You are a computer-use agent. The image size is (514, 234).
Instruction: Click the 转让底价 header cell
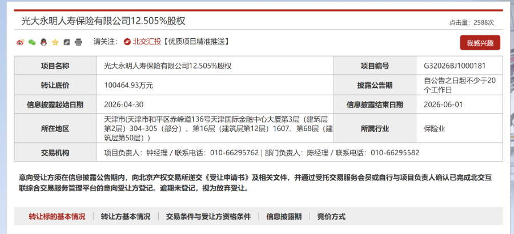pos(55,85)
